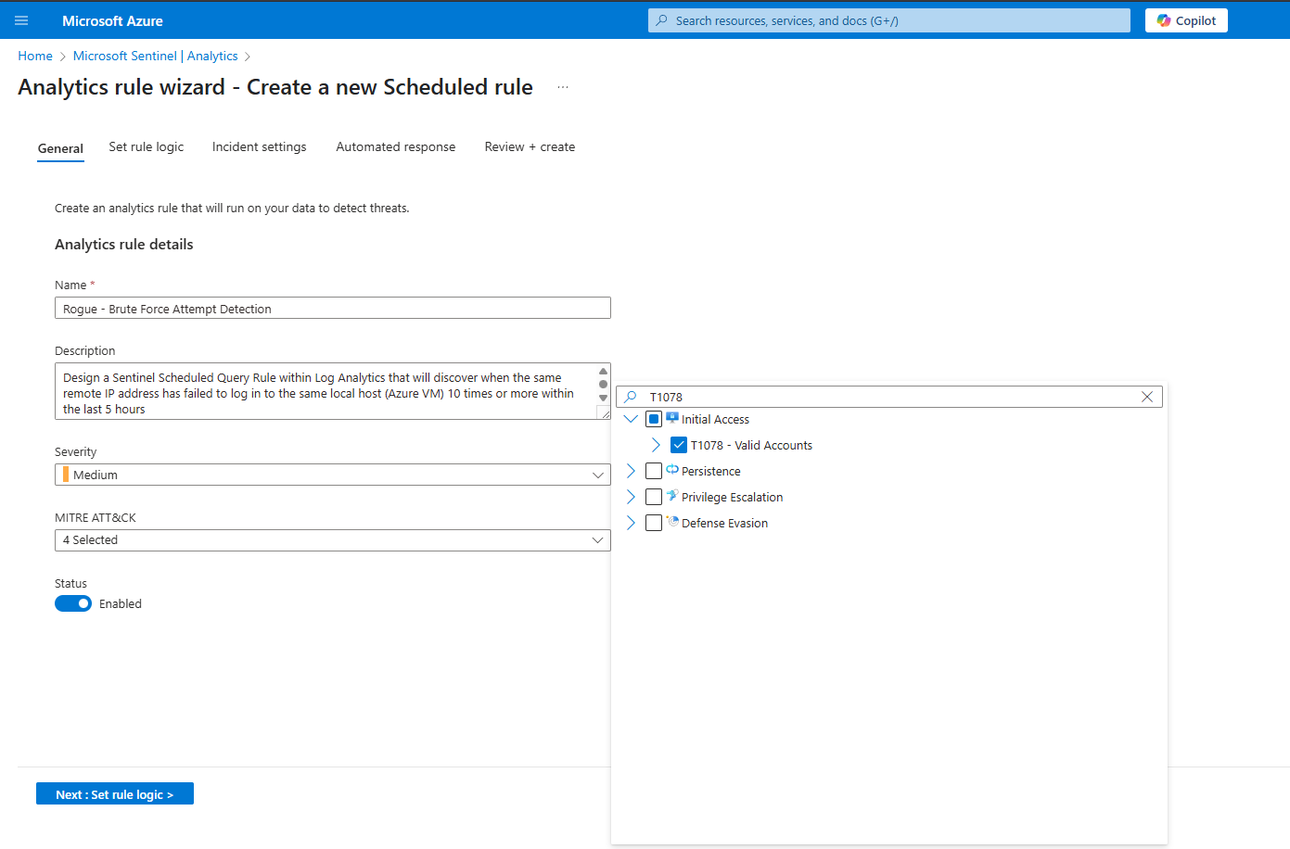Go to Review + create tab
Viewport: 1290px width, 849px height.
click(530, 146)
